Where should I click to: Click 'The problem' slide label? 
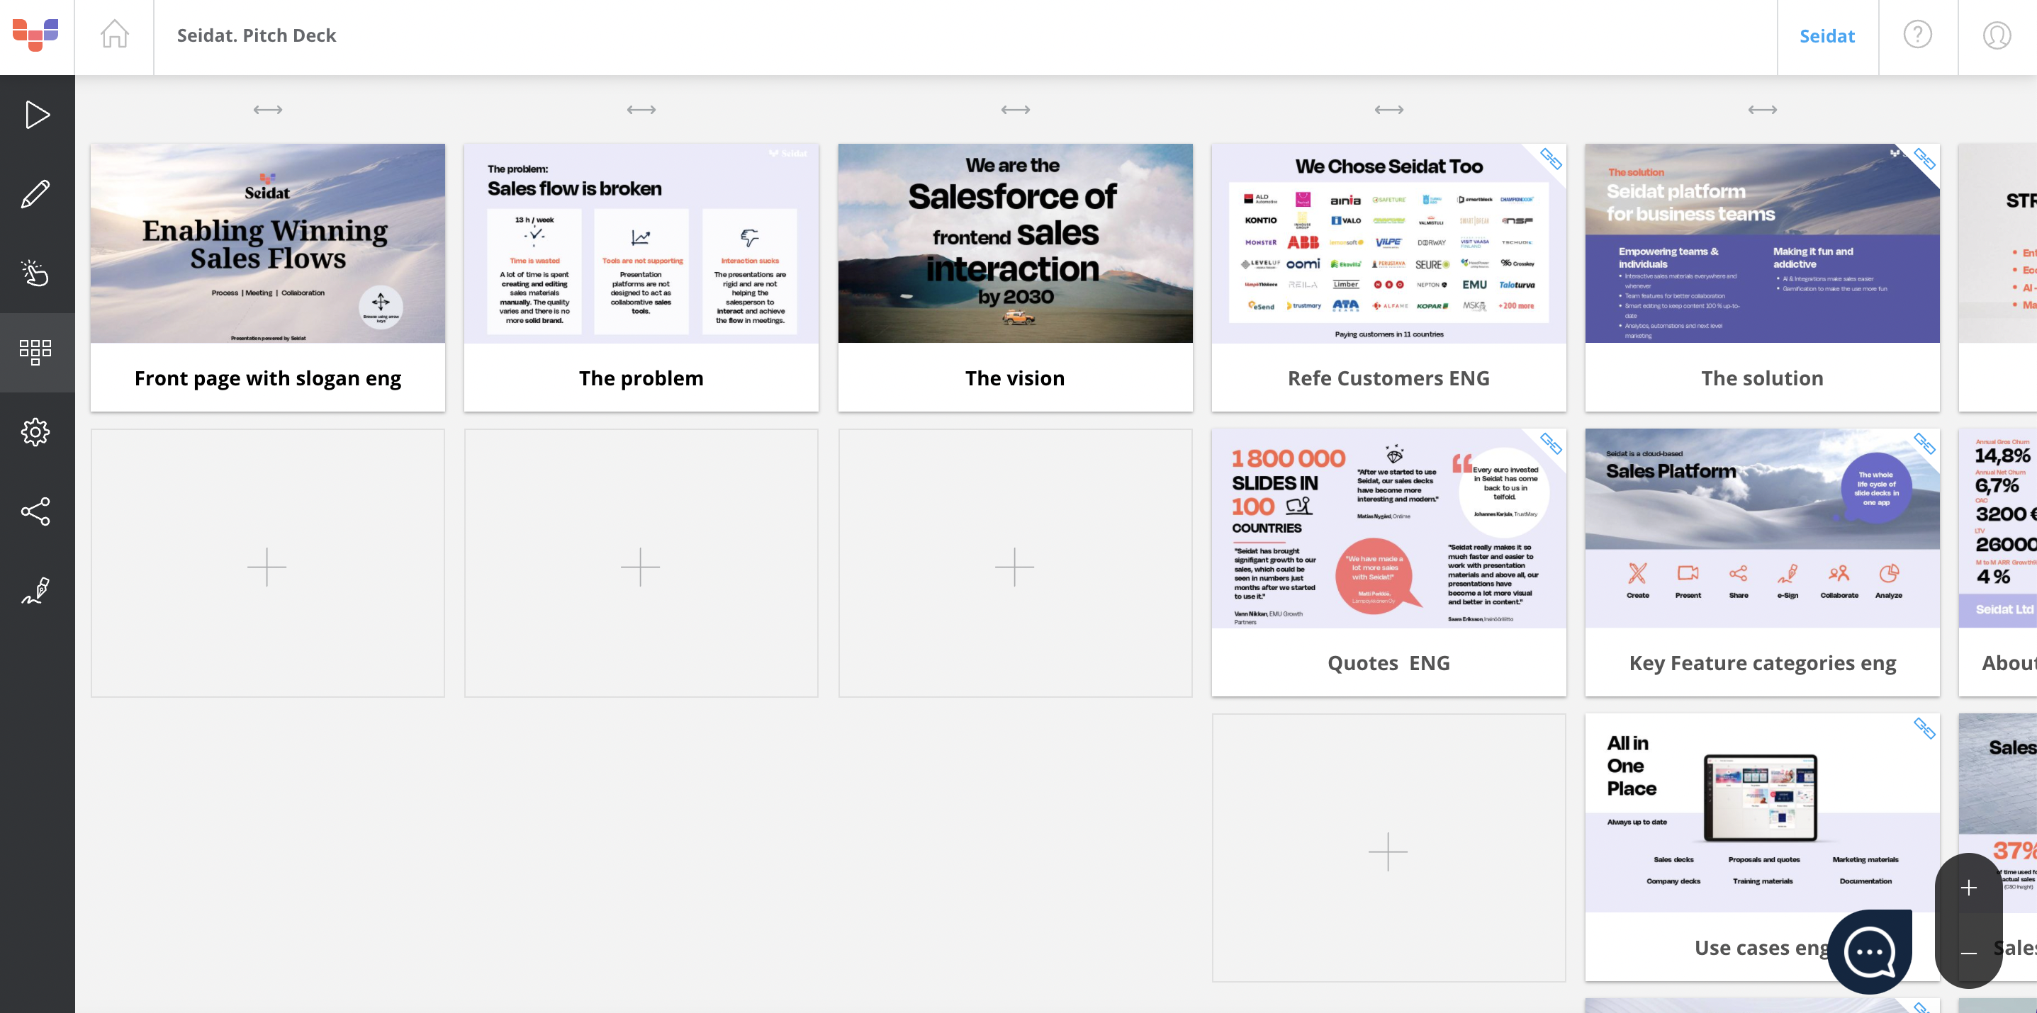(641, 378)
